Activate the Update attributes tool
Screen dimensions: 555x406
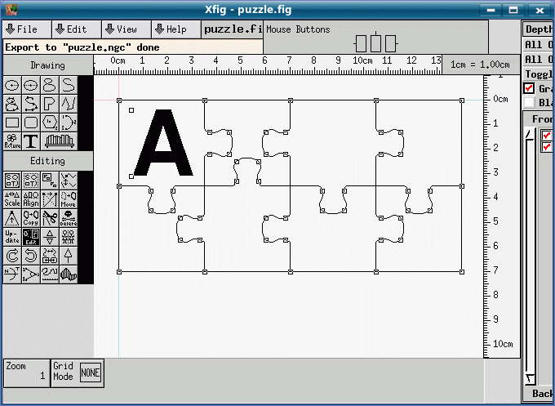tap(12, 237)
